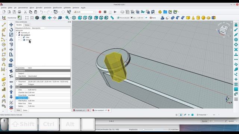Expand the Extrude tree item
The width and height of the screenshot is (239, 134).
pyautogui.click(x=19, y=40)
